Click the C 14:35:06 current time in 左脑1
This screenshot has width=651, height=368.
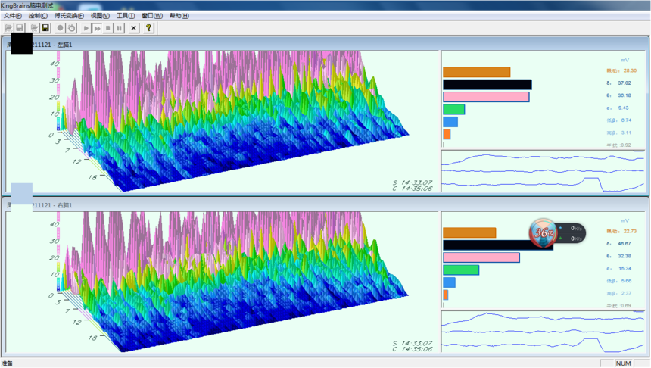pos(413,189)
